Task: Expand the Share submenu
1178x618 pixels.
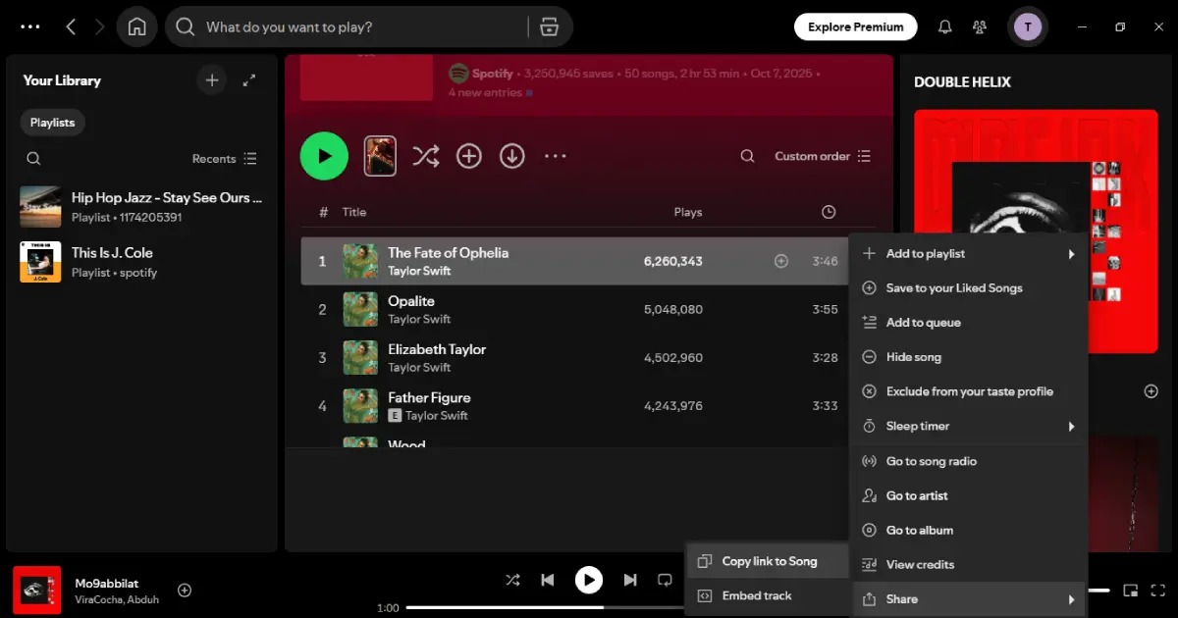Action: (902, 598)
